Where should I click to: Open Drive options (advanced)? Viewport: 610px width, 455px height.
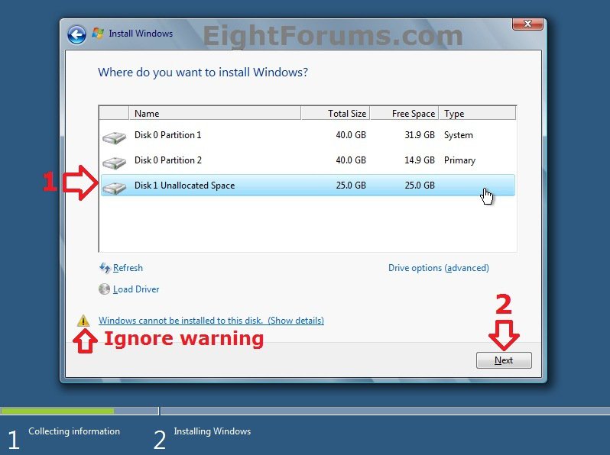pyautogui.click(x=439, y=268)
